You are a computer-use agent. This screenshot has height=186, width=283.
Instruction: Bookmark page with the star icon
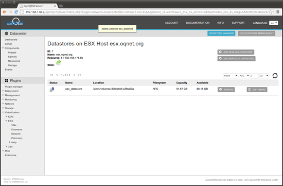(271, 12)
